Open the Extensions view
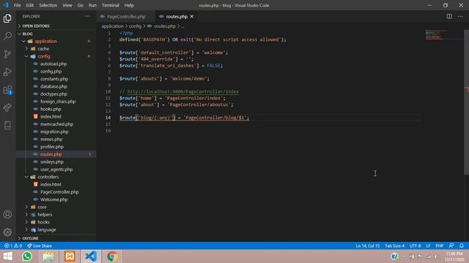The height and width of the screenshot is (263, 469). 7,90
